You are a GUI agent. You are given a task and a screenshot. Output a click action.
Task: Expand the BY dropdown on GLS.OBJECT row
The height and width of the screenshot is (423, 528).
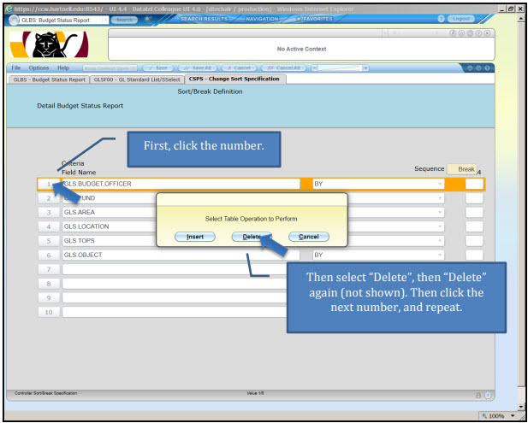441,255
